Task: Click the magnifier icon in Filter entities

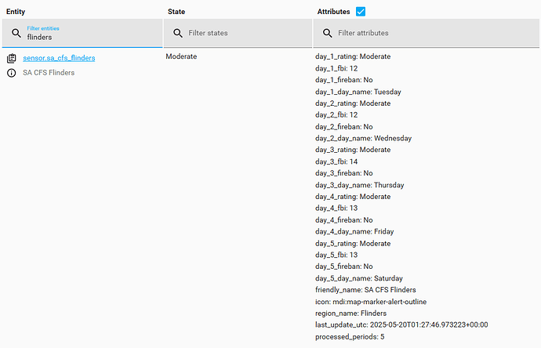Action: pos(16,33)
